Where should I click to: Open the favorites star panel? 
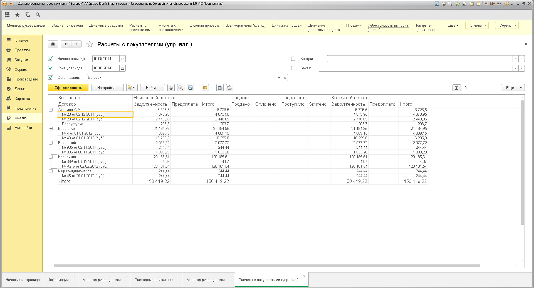[17, 15]
